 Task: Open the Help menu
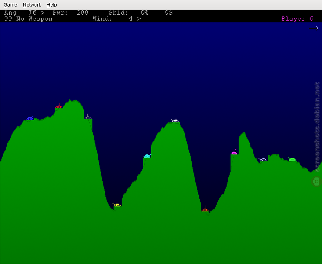[51, 4]
